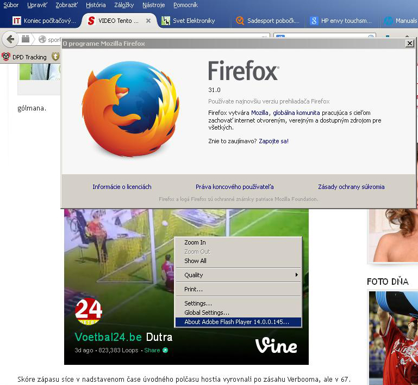Click the tab groups icon beside Back button

click(26, 39)
